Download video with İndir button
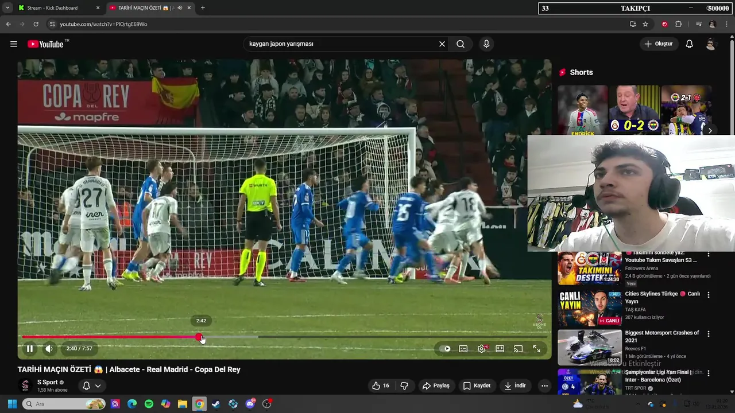 pyautogui.click(x=515, y=386)
